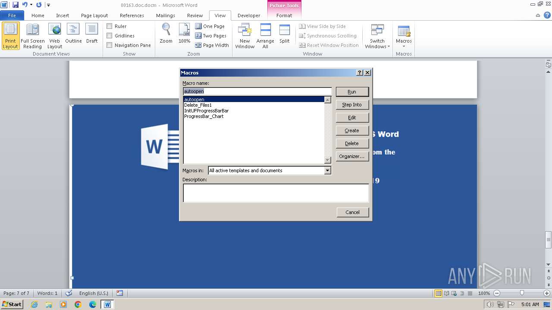Click the macro recording status bar icon

[x=119, y=293]
